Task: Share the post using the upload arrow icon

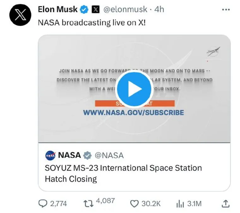Action: tap(225, 204)
